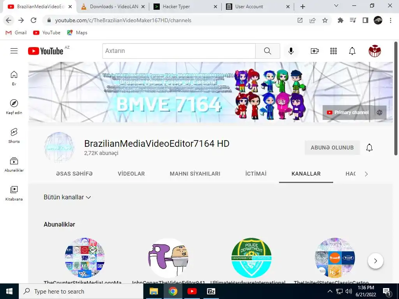399x299 pixels.
Task: Select KANALLAR channel tab
Action: pyautogui.click(x=306, y=174)
